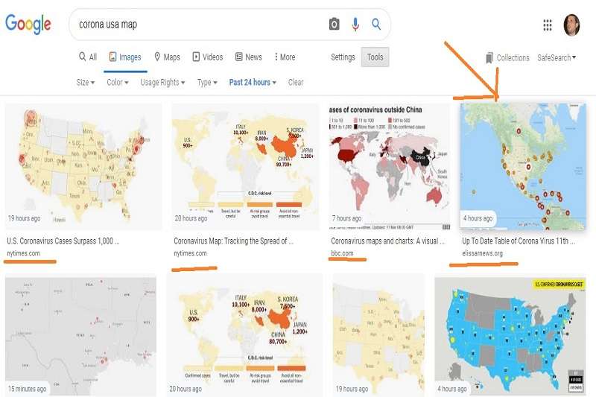The height and width of the screenshot is (397, 596).
Task: Open the SafeSearch dropdown
Action: pyautogui.click(x=557, y=58)
